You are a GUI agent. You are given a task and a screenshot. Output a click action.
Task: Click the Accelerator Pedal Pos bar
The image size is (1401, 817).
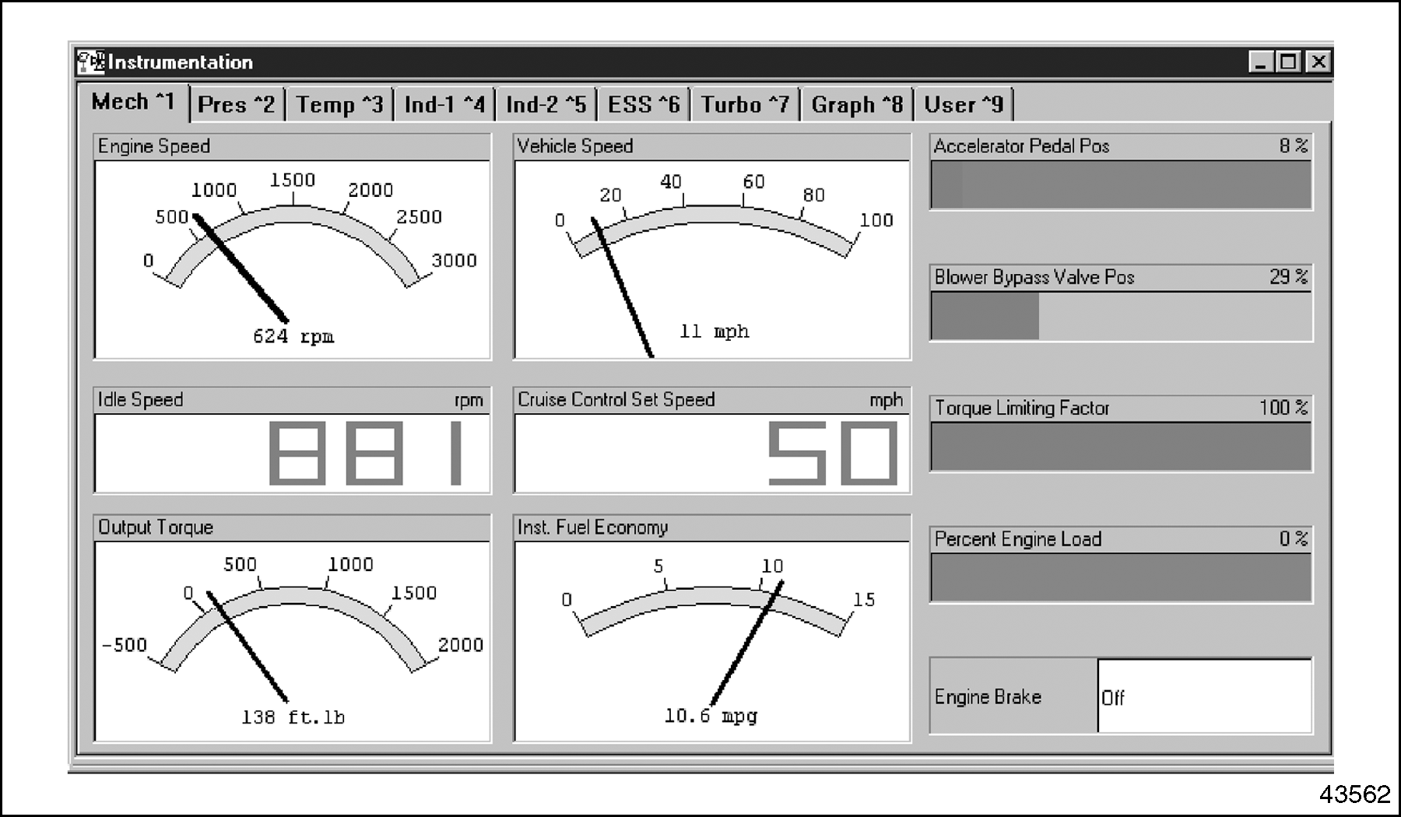coord(1121,185)
